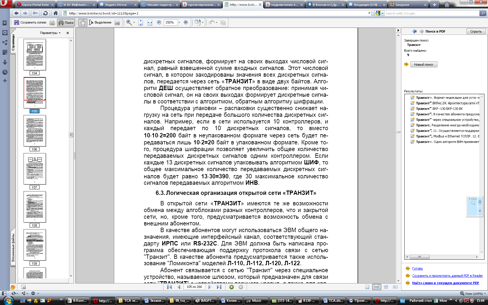Switch to the Вложенные файлы side tab

point(13,247)
